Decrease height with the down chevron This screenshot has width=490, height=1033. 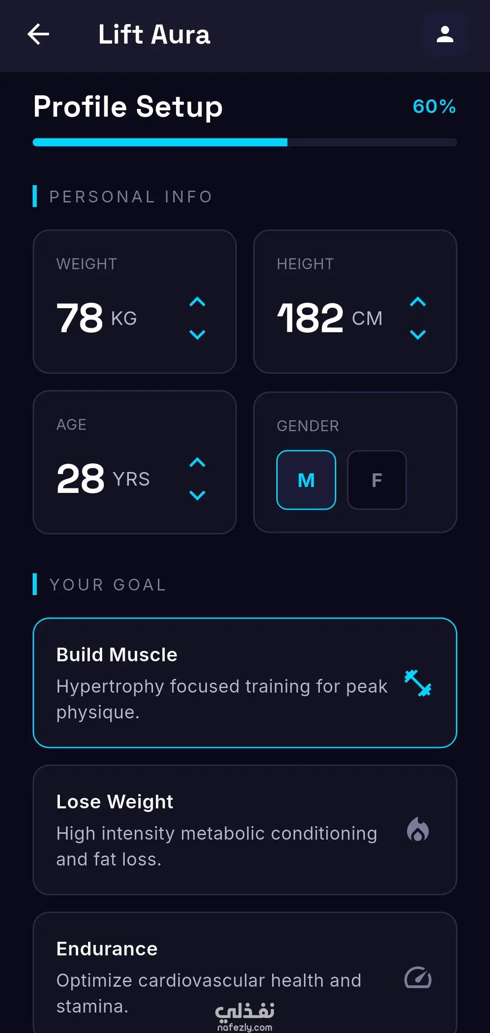(x=418, y=334)
